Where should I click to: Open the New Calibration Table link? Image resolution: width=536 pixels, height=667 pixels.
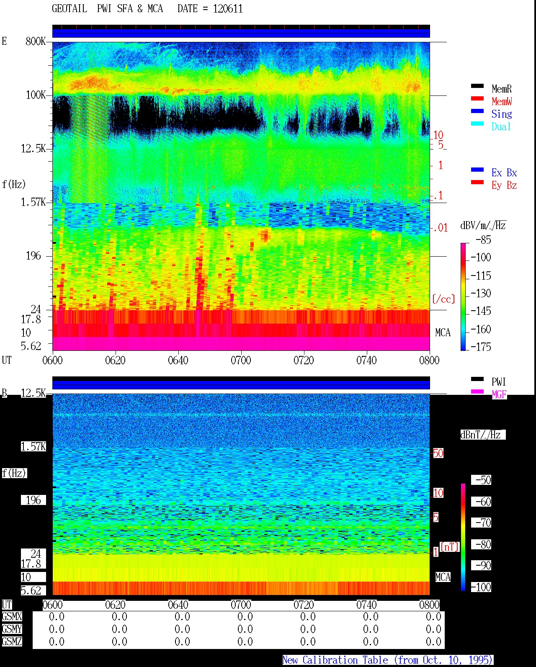point(388,660)
